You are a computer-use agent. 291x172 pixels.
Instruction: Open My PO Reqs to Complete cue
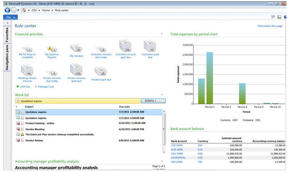coord(27,53)
